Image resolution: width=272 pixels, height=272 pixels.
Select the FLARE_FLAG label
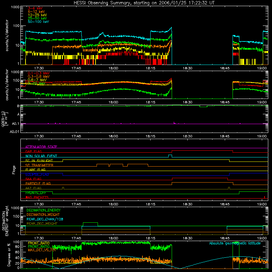pos(35,170)
